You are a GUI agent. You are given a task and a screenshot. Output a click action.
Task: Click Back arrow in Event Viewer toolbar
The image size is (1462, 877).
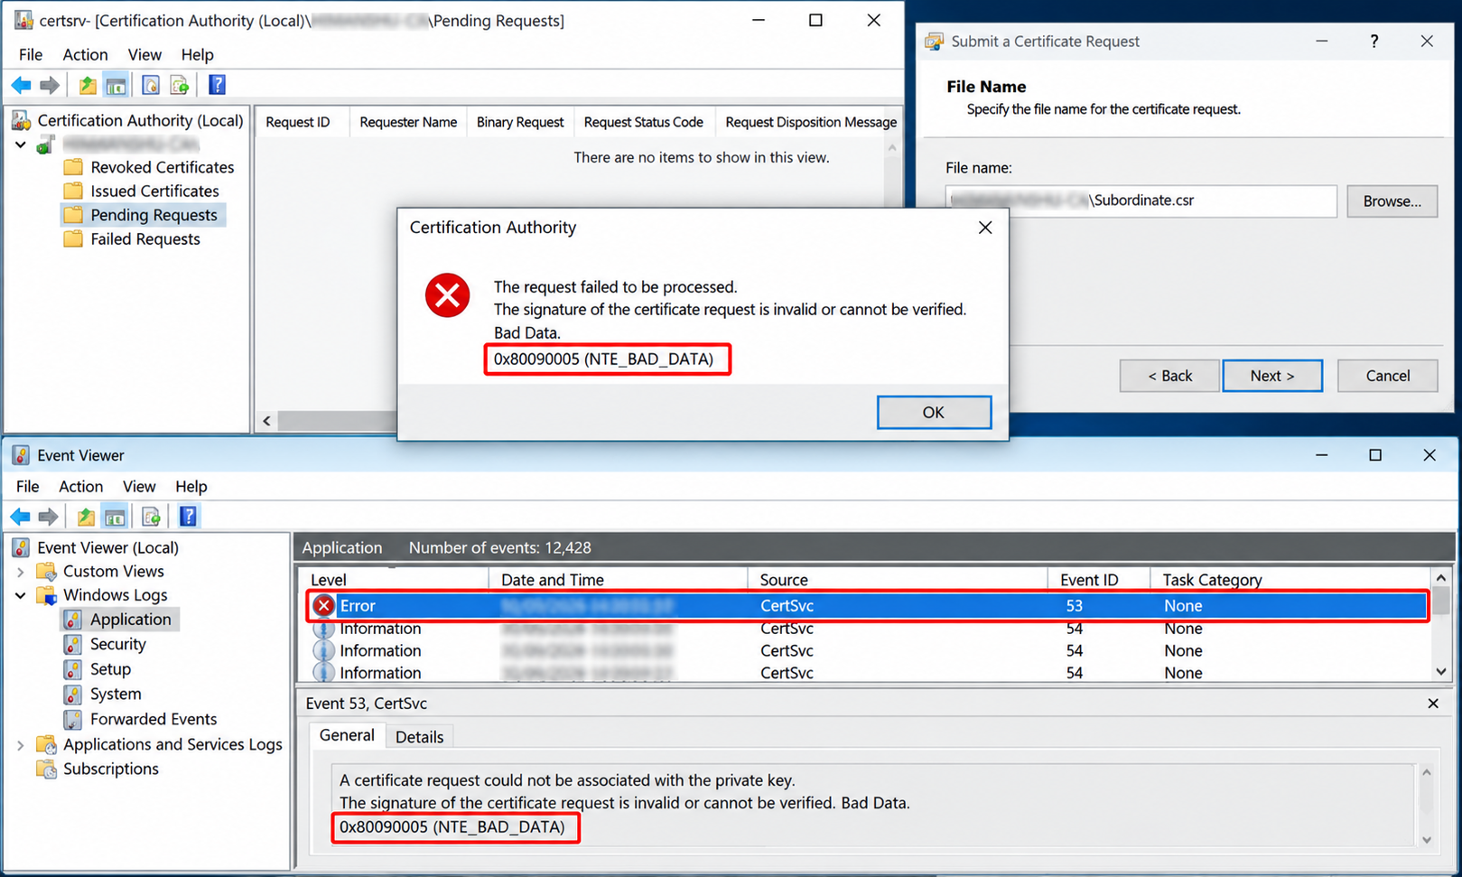[20, 517]
